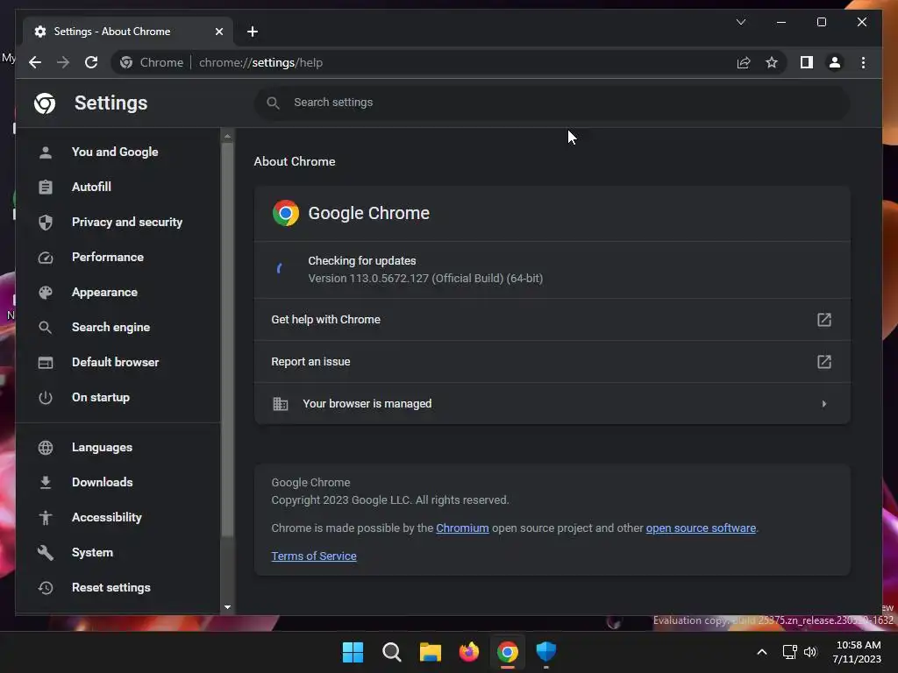This screenshot has width=898, height=673.
Task: Open the Chromium link
Action: pyautogui.click(x=462, y=528)
